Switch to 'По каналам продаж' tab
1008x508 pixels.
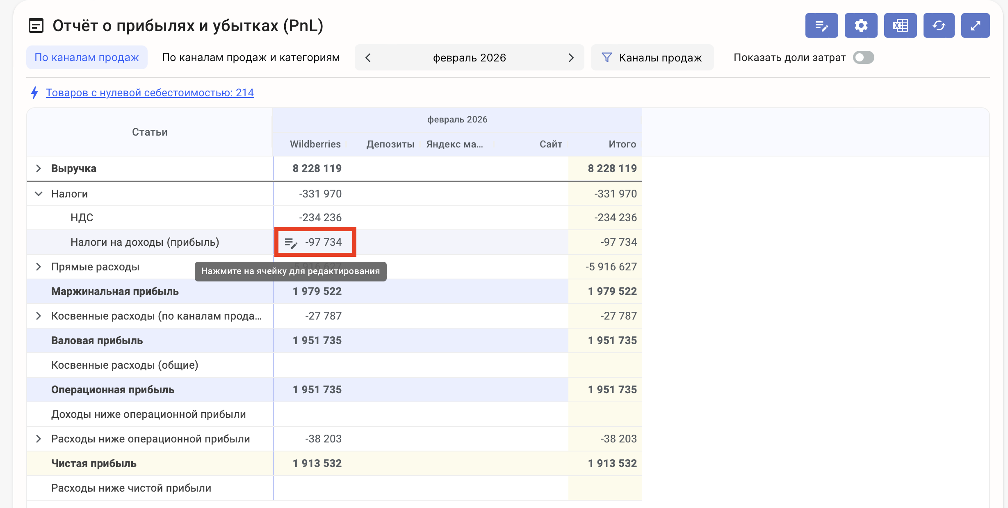click(87, 58)
